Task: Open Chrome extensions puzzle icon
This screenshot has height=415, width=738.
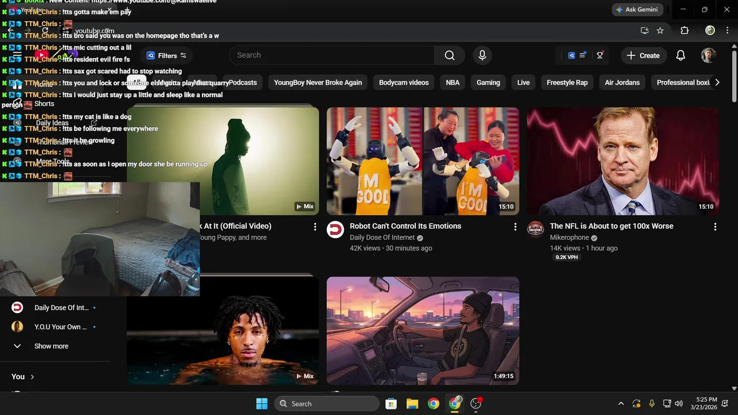Action: click(x=684, y=31)
